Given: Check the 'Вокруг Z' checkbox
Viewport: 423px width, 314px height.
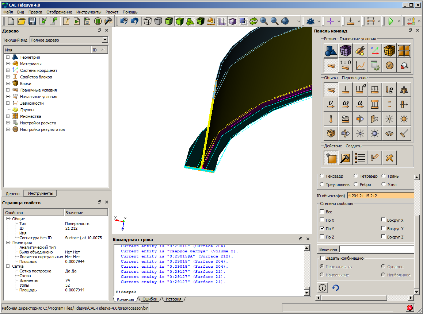Looking at the screenshot, I should tap(383, 236).
